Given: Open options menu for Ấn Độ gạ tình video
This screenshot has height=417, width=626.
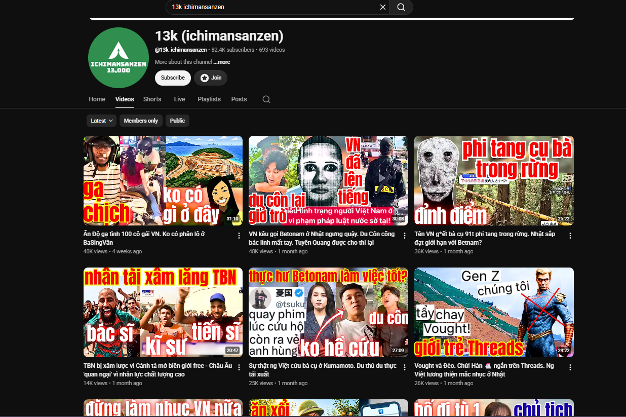Looking at the screenshot, I should [239, 236].
